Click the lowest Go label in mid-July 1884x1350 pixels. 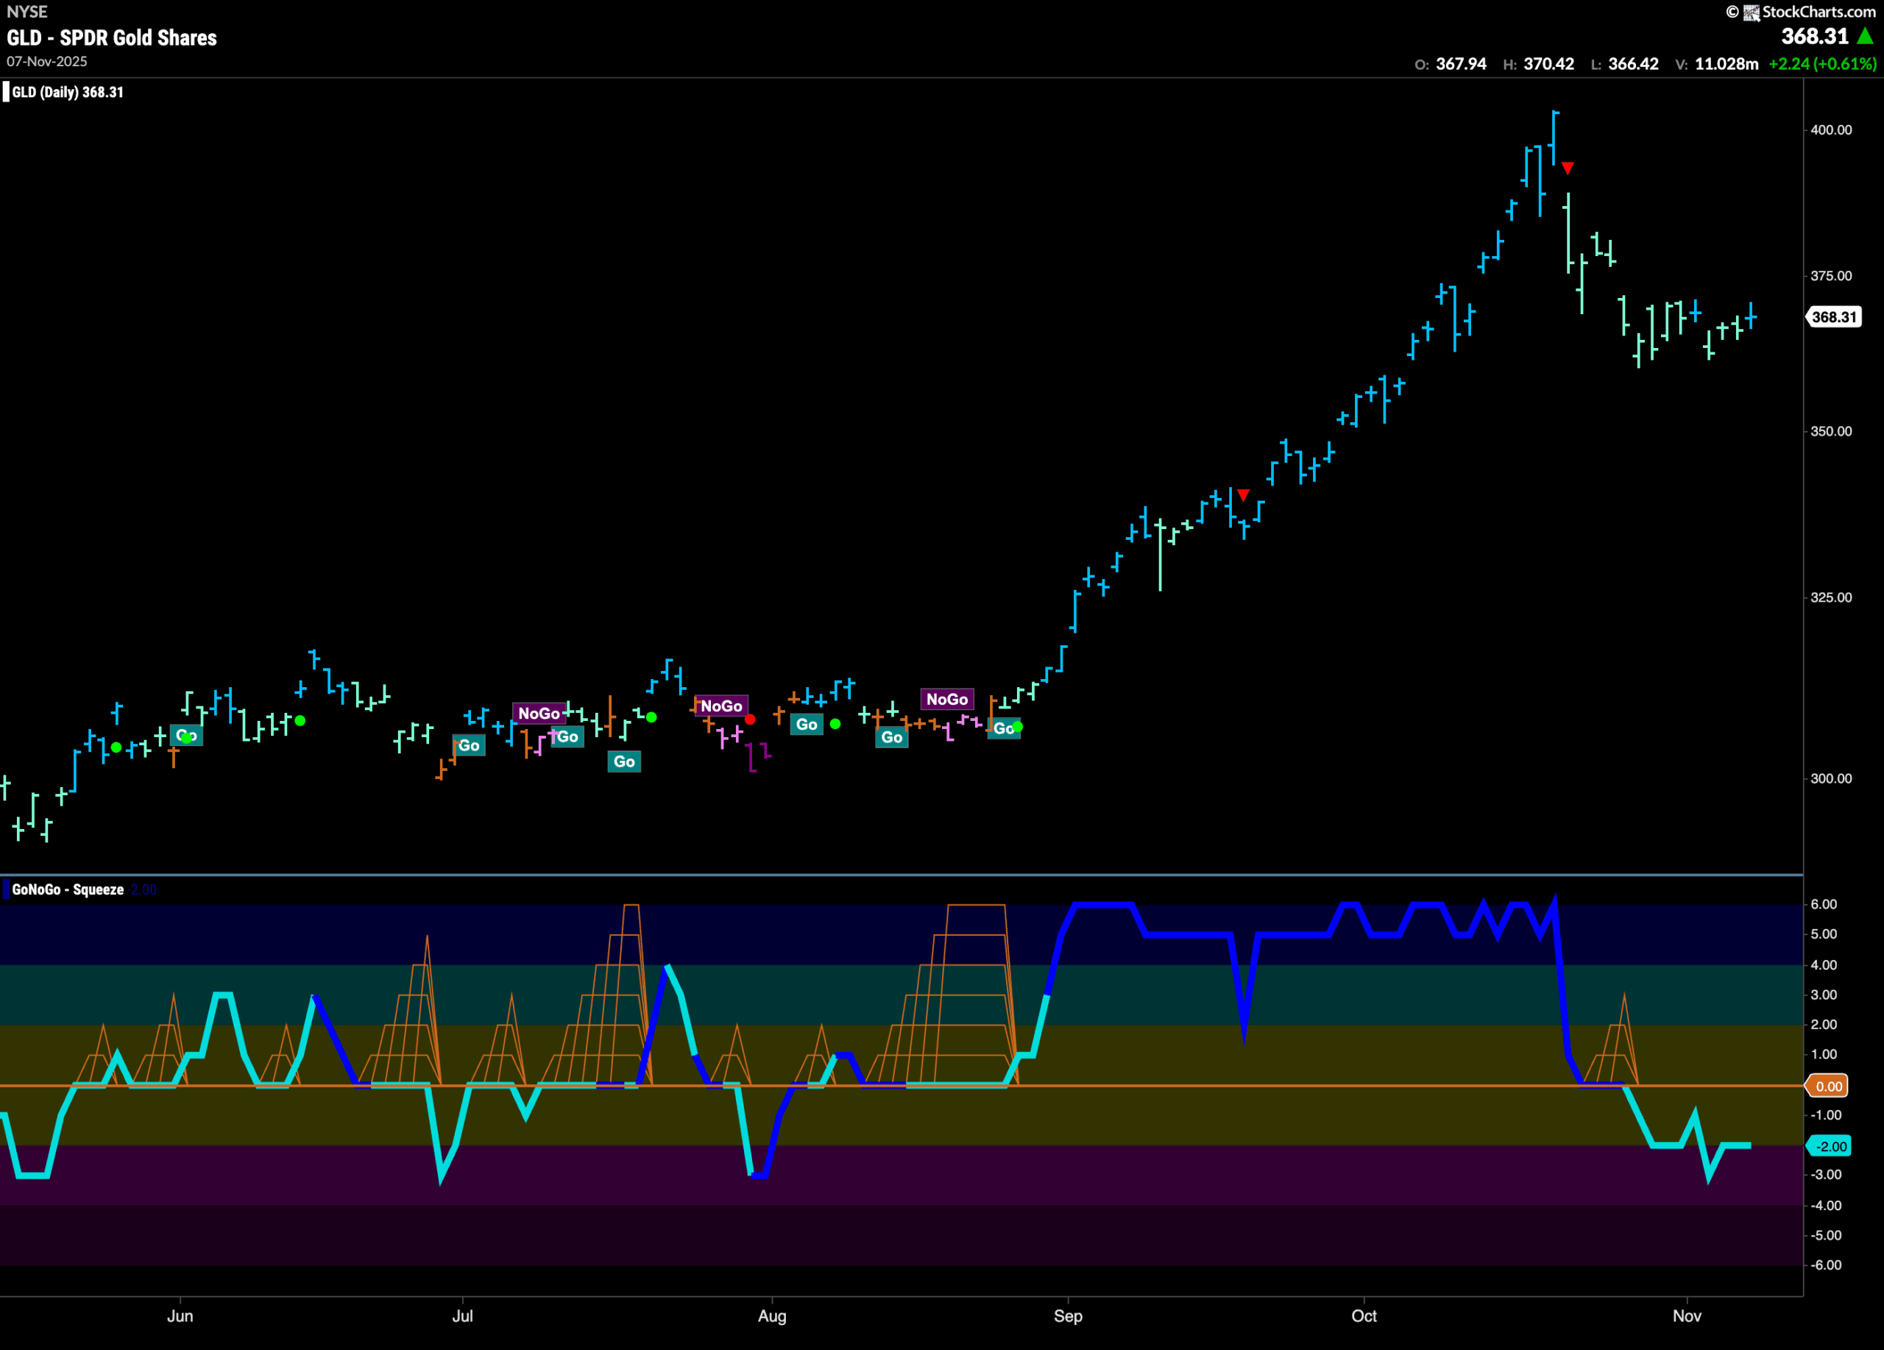(x=624, y=761)
